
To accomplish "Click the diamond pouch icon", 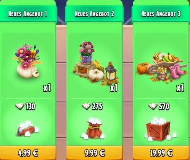I will coord(28,128).
